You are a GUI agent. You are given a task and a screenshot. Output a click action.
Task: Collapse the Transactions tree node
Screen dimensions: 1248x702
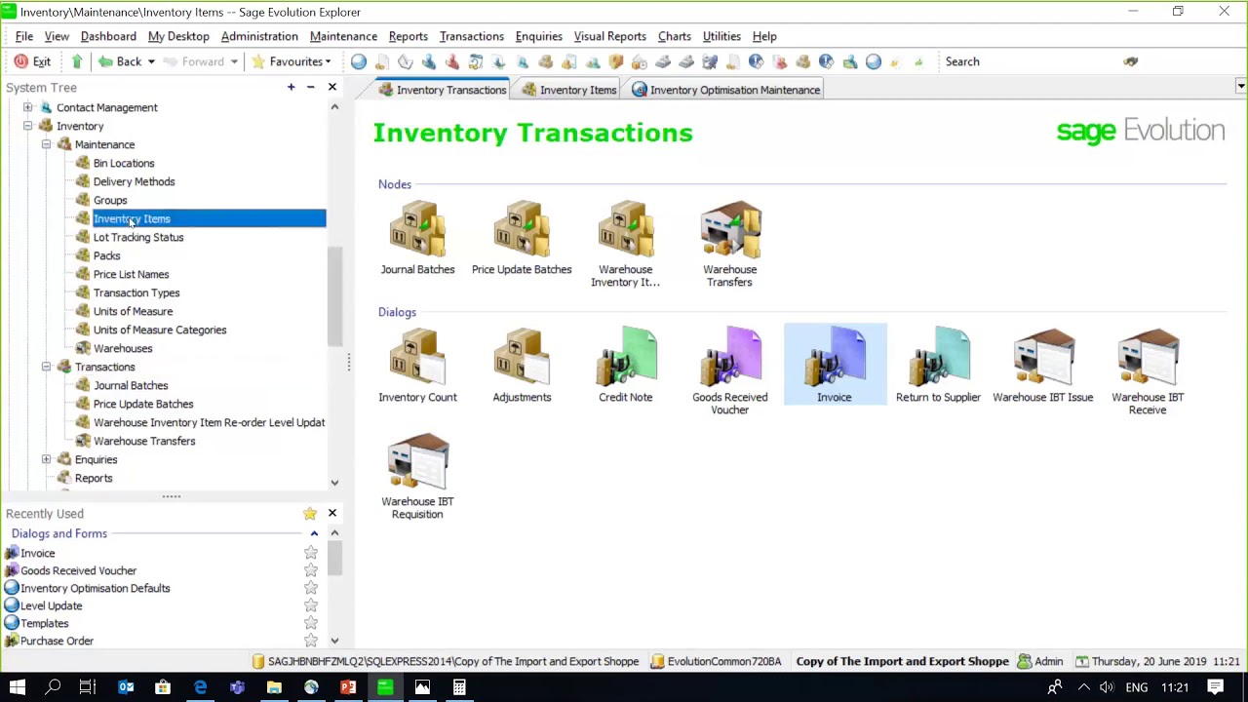46,367
